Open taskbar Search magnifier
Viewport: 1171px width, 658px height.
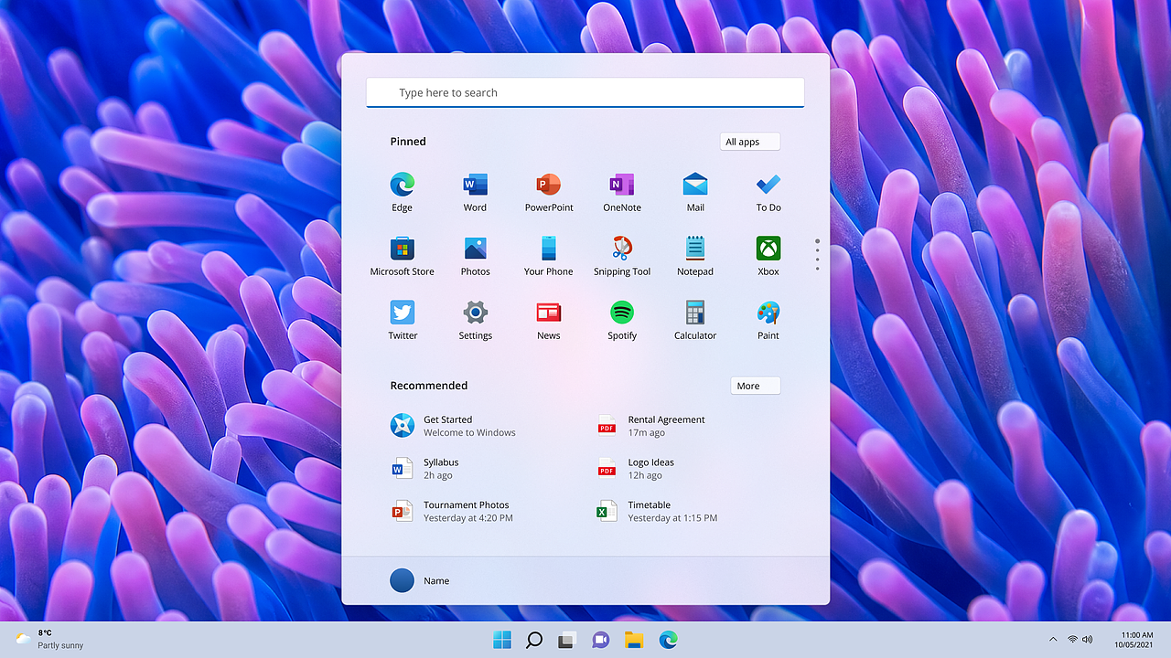tap(535, 640)
